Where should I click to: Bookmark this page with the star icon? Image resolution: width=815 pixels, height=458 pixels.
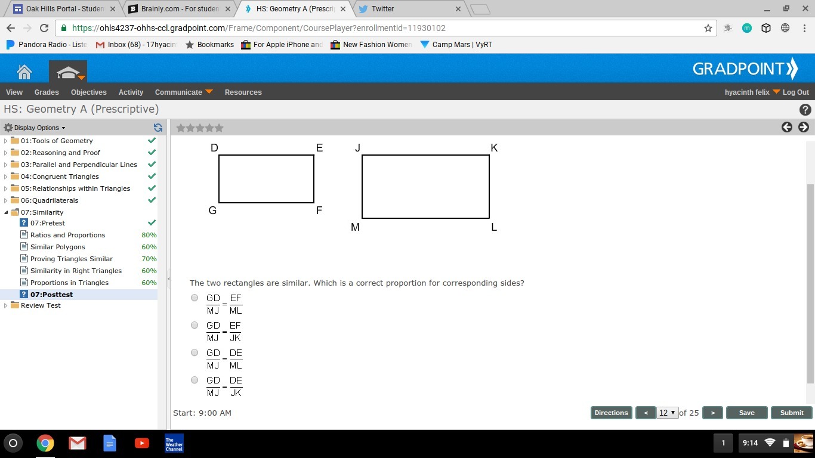(x=708, y=28)
